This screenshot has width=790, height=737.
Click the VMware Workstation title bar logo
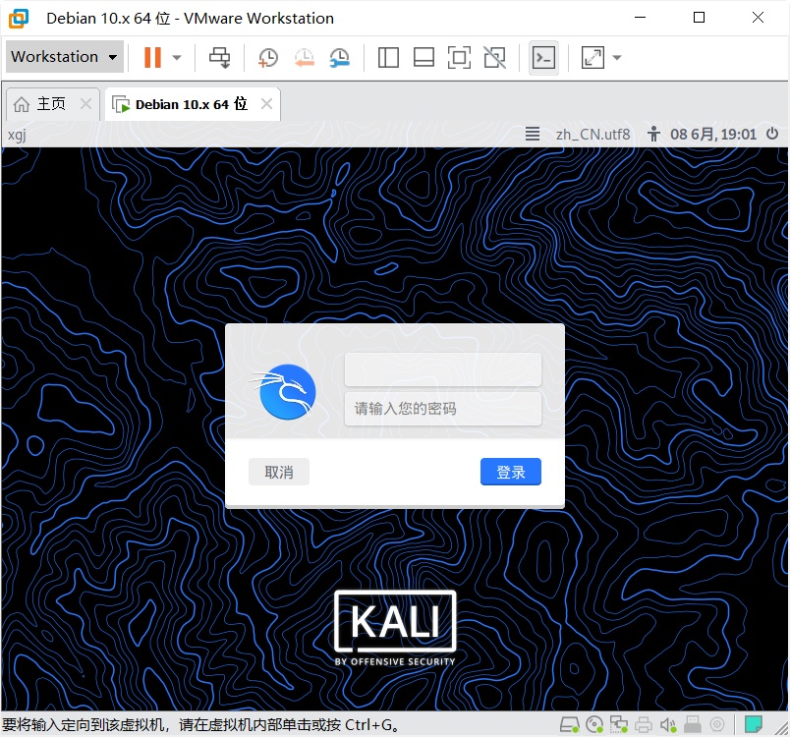tap(19, 18)
